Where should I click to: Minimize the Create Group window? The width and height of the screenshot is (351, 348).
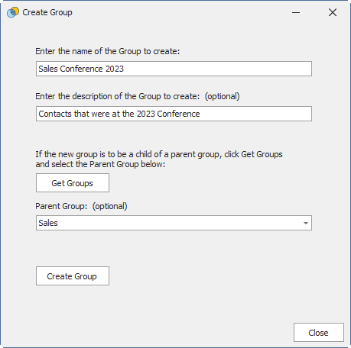pos(296,12)
